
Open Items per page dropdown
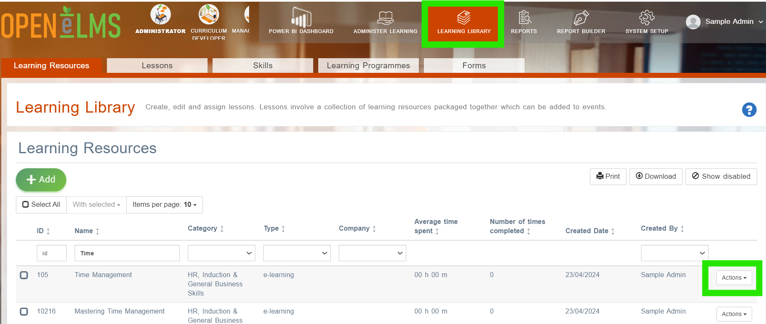click(164, 205)
